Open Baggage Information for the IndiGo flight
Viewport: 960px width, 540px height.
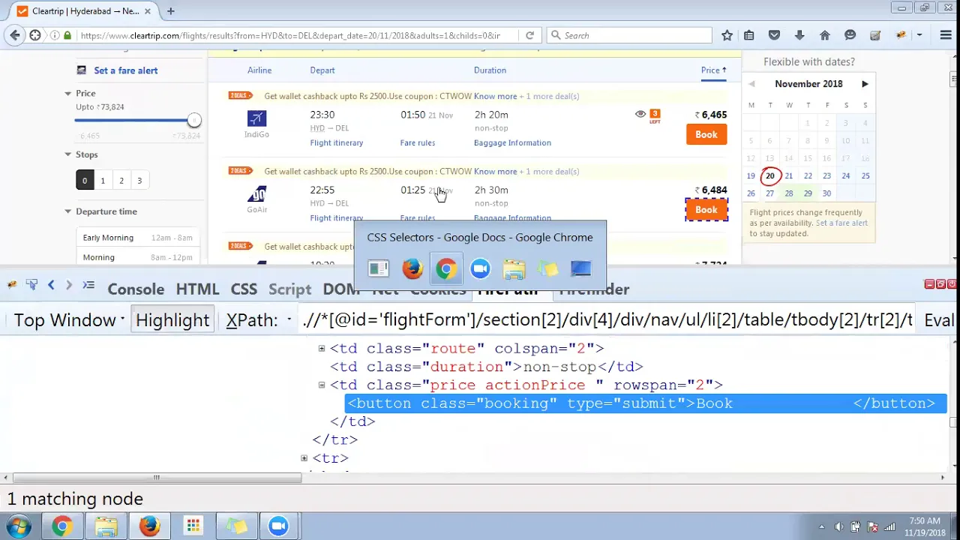(x=513, y=142)
